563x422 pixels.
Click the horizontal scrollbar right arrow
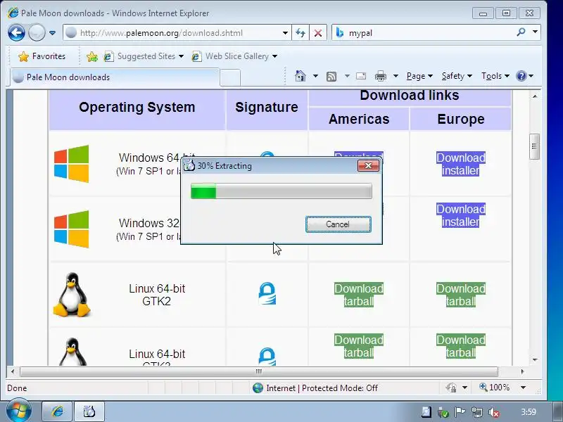click(x=522, y=371)
